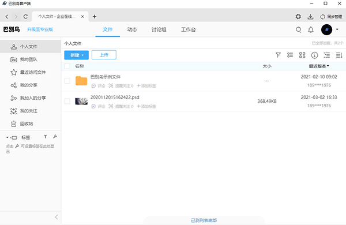Collapse the sidebar with the chevron
Viewport: 346px width, 225px height.
point(57,217)
